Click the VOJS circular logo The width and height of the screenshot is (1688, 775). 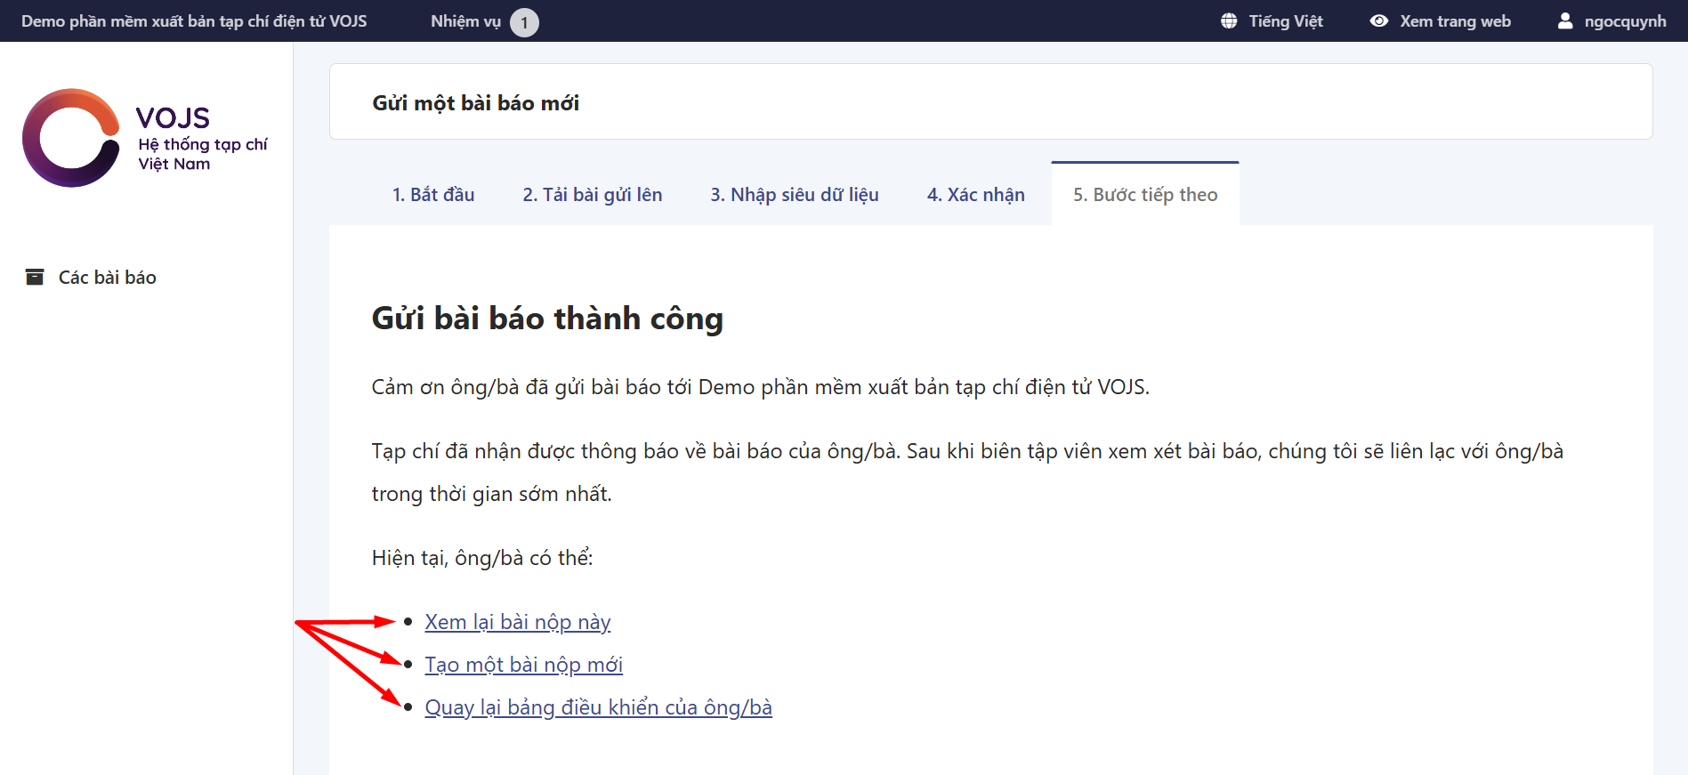coord(71,138)
